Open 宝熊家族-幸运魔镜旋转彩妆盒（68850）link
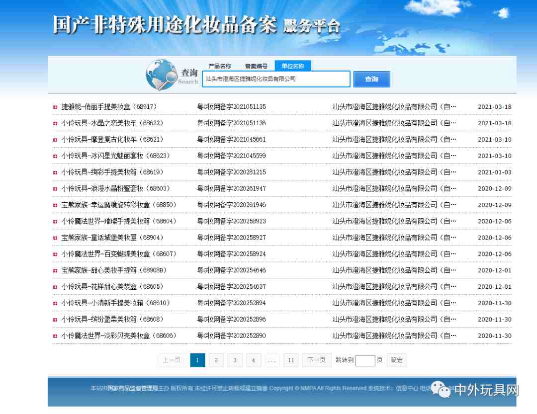The height and width of the screenshot is (414, 537). tap(119, 205)
